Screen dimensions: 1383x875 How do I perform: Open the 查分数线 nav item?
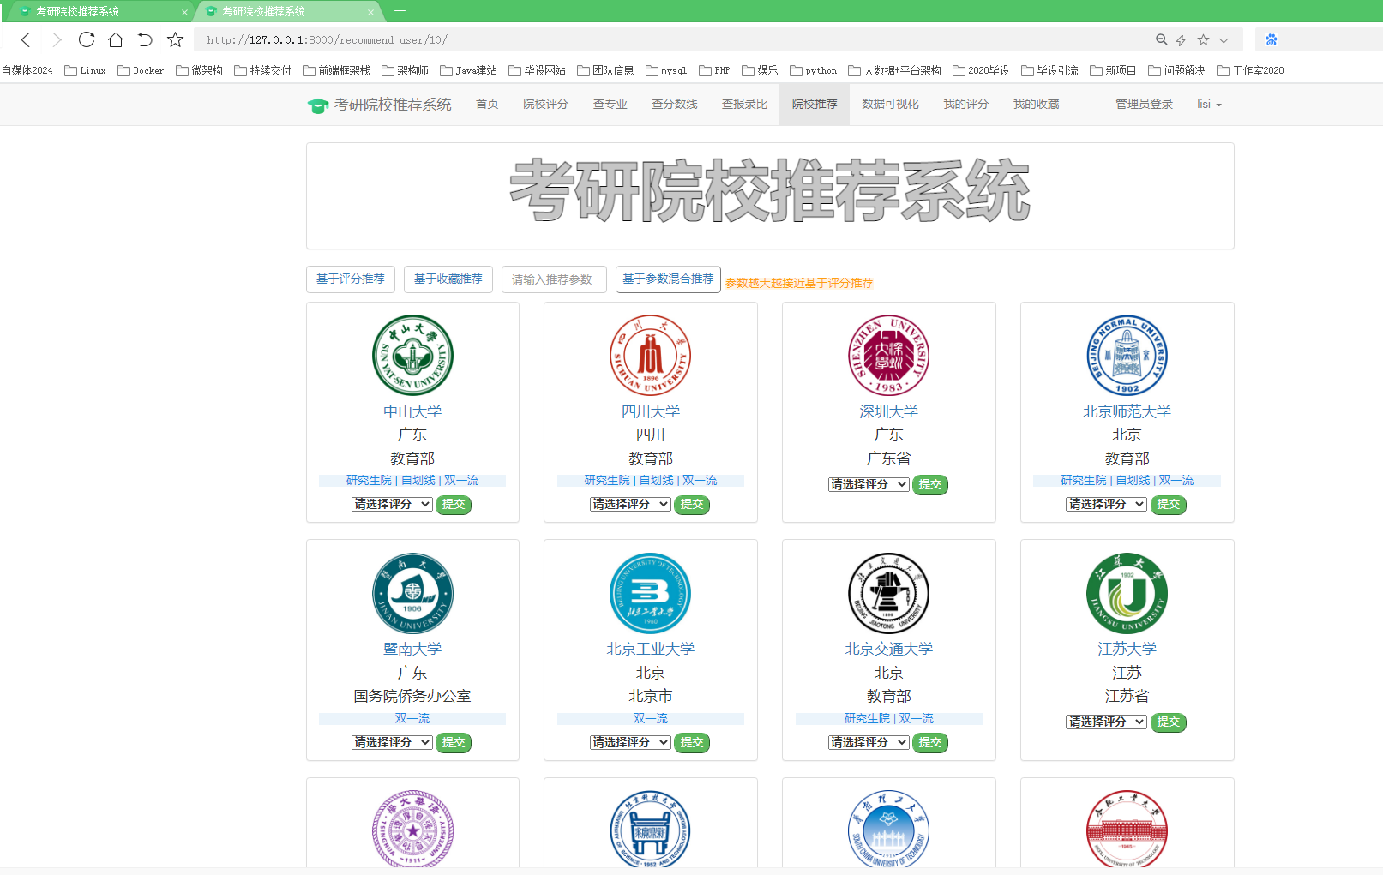coord(675,104)
